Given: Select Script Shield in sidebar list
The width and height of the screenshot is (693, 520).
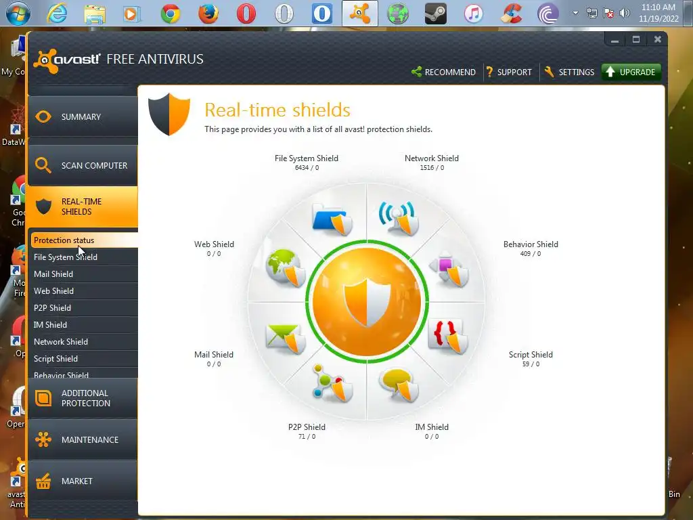Looking at the screenshot, I should (85, 359).
